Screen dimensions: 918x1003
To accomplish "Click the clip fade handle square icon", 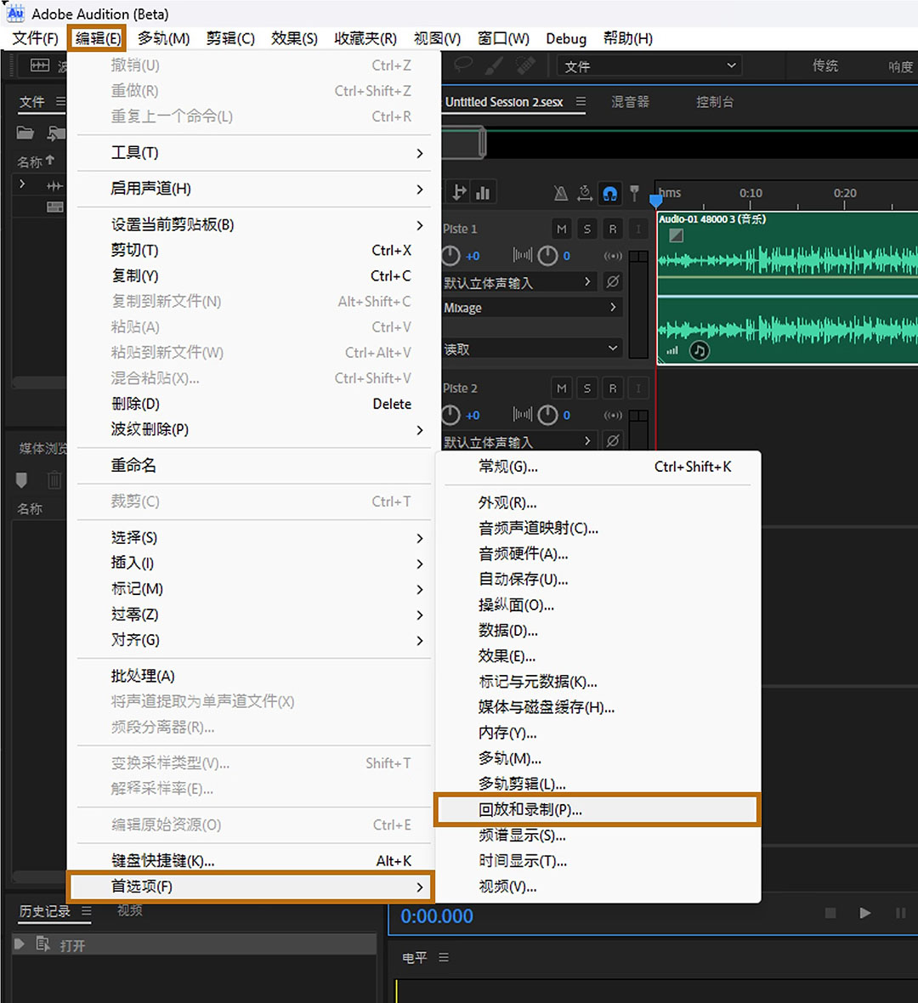I will tap(677, 235).
